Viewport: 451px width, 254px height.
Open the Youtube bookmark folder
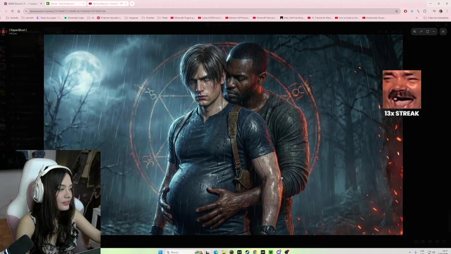pos(12,18)
